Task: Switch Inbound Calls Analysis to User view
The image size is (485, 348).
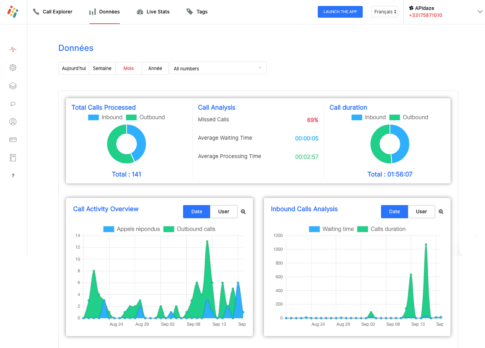Action: click(421, 212)
